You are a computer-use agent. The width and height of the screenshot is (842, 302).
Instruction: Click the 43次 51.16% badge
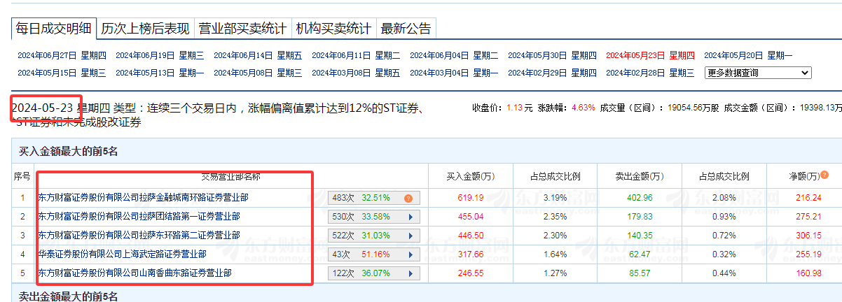pos(374,254)
